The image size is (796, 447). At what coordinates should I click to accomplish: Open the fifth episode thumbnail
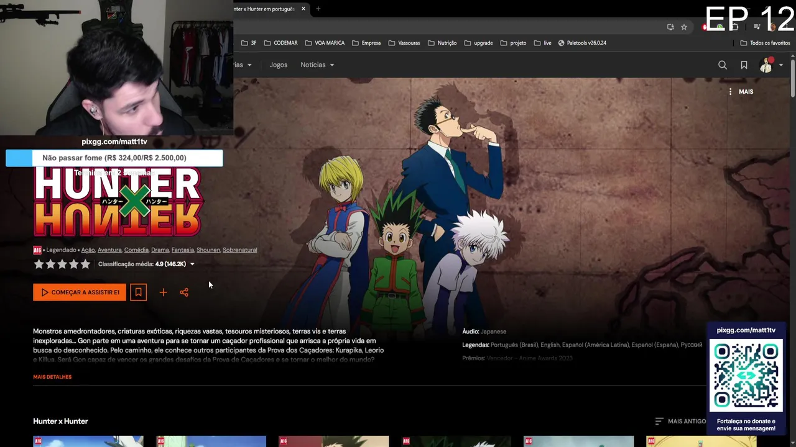(x=578, y=441)
